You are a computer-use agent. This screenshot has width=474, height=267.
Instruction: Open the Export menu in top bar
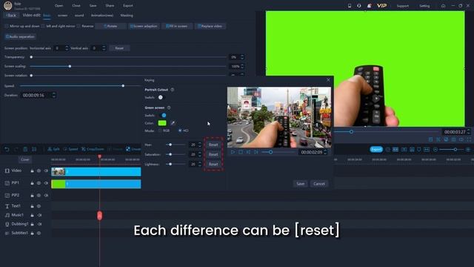[x=128, y=6]
